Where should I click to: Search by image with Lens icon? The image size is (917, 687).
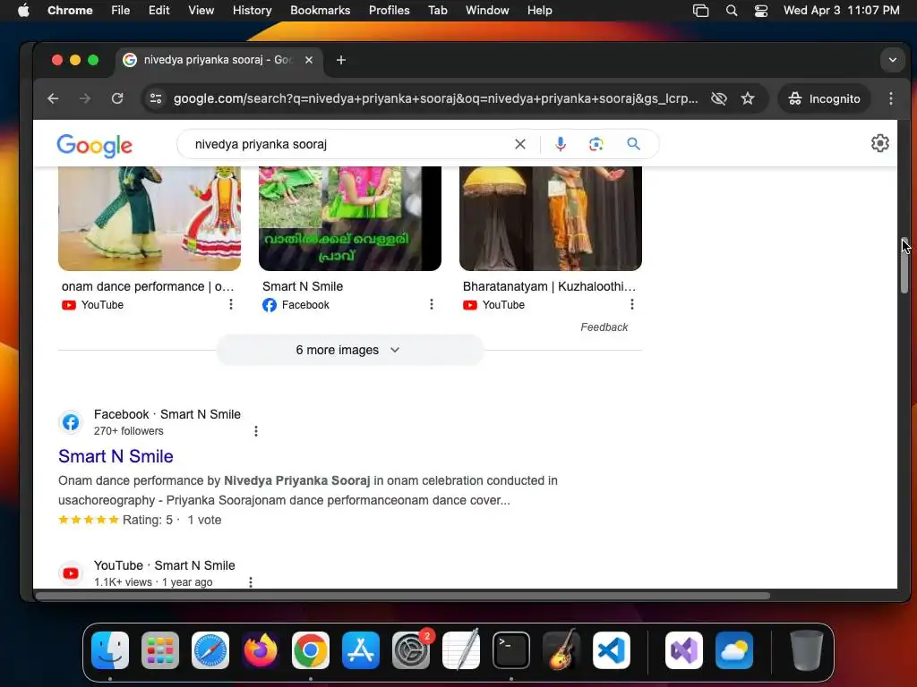(596, 144)
